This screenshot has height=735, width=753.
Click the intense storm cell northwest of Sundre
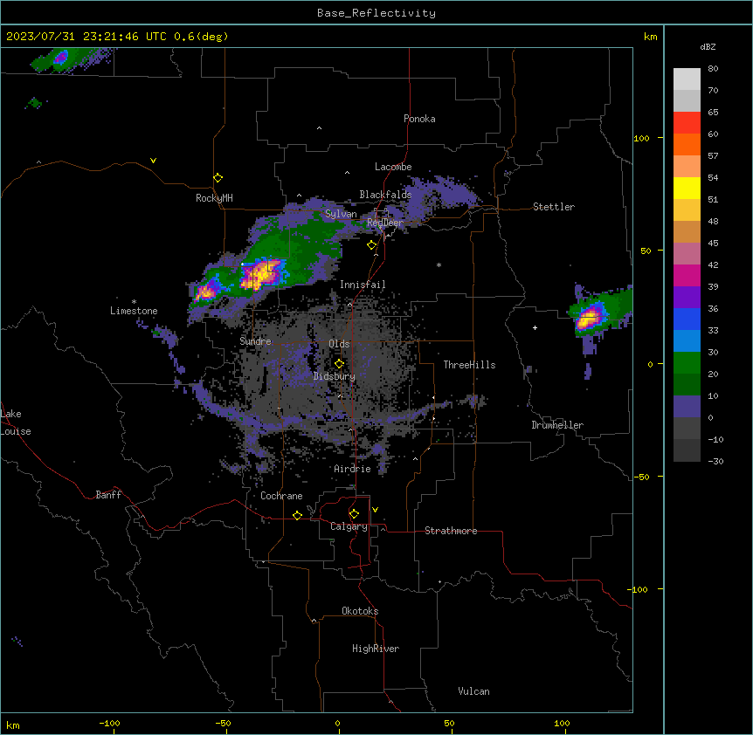[262, 274]
